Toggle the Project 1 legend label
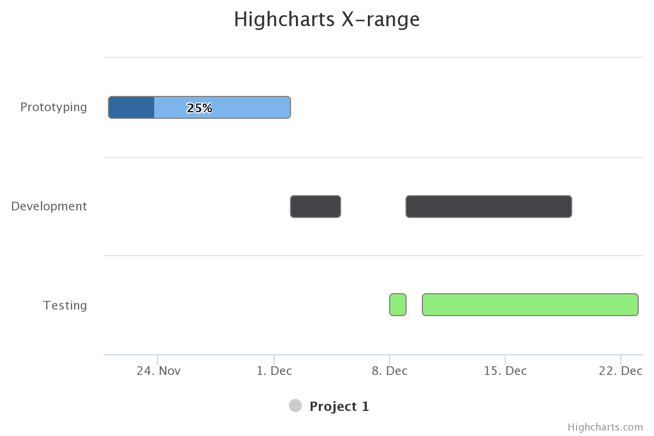The width and height of the screenshot is (654, 436). (x=339, y=407)
